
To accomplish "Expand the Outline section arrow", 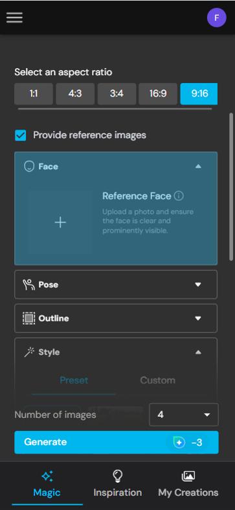I will click(198, 318).
